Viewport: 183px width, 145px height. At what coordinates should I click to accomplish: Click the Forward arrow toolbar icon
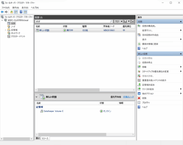(x=6, y=12)
